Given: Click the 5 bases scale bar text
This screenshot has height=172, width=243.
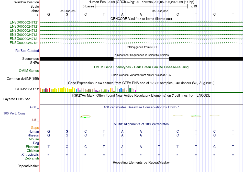Looking at the screenshot, I should tap(88, 6).
